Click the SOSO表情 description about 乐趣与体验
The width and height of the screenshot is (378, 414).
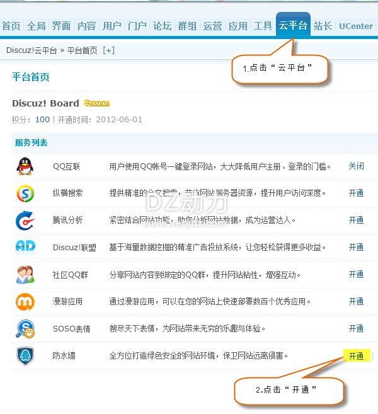pyautogui.click(x=187, y=329)
